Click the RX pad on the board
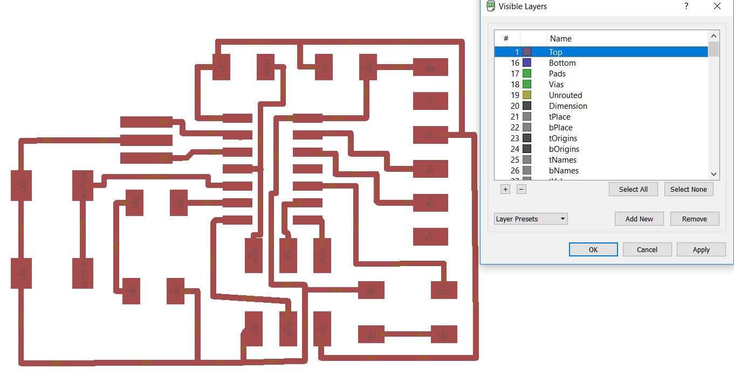This screenshot has width=734, height=390. pos(430,203)
